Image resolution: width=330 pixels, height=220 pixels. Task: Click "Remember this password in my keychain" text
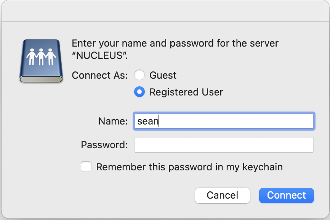(x=189, y=167)
